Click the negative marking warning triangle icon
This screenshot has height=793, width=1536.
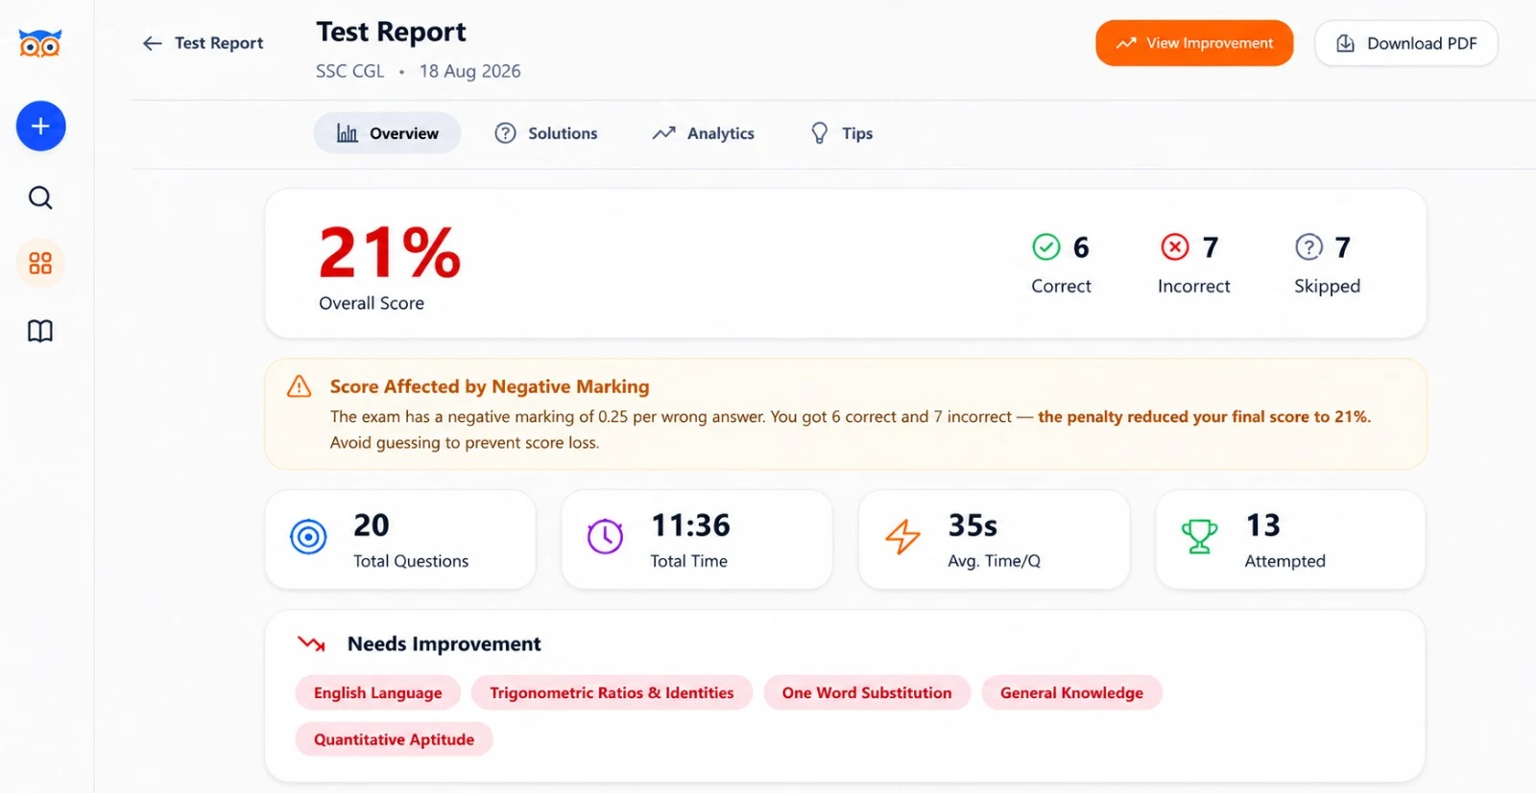click(x=300, y=386)
